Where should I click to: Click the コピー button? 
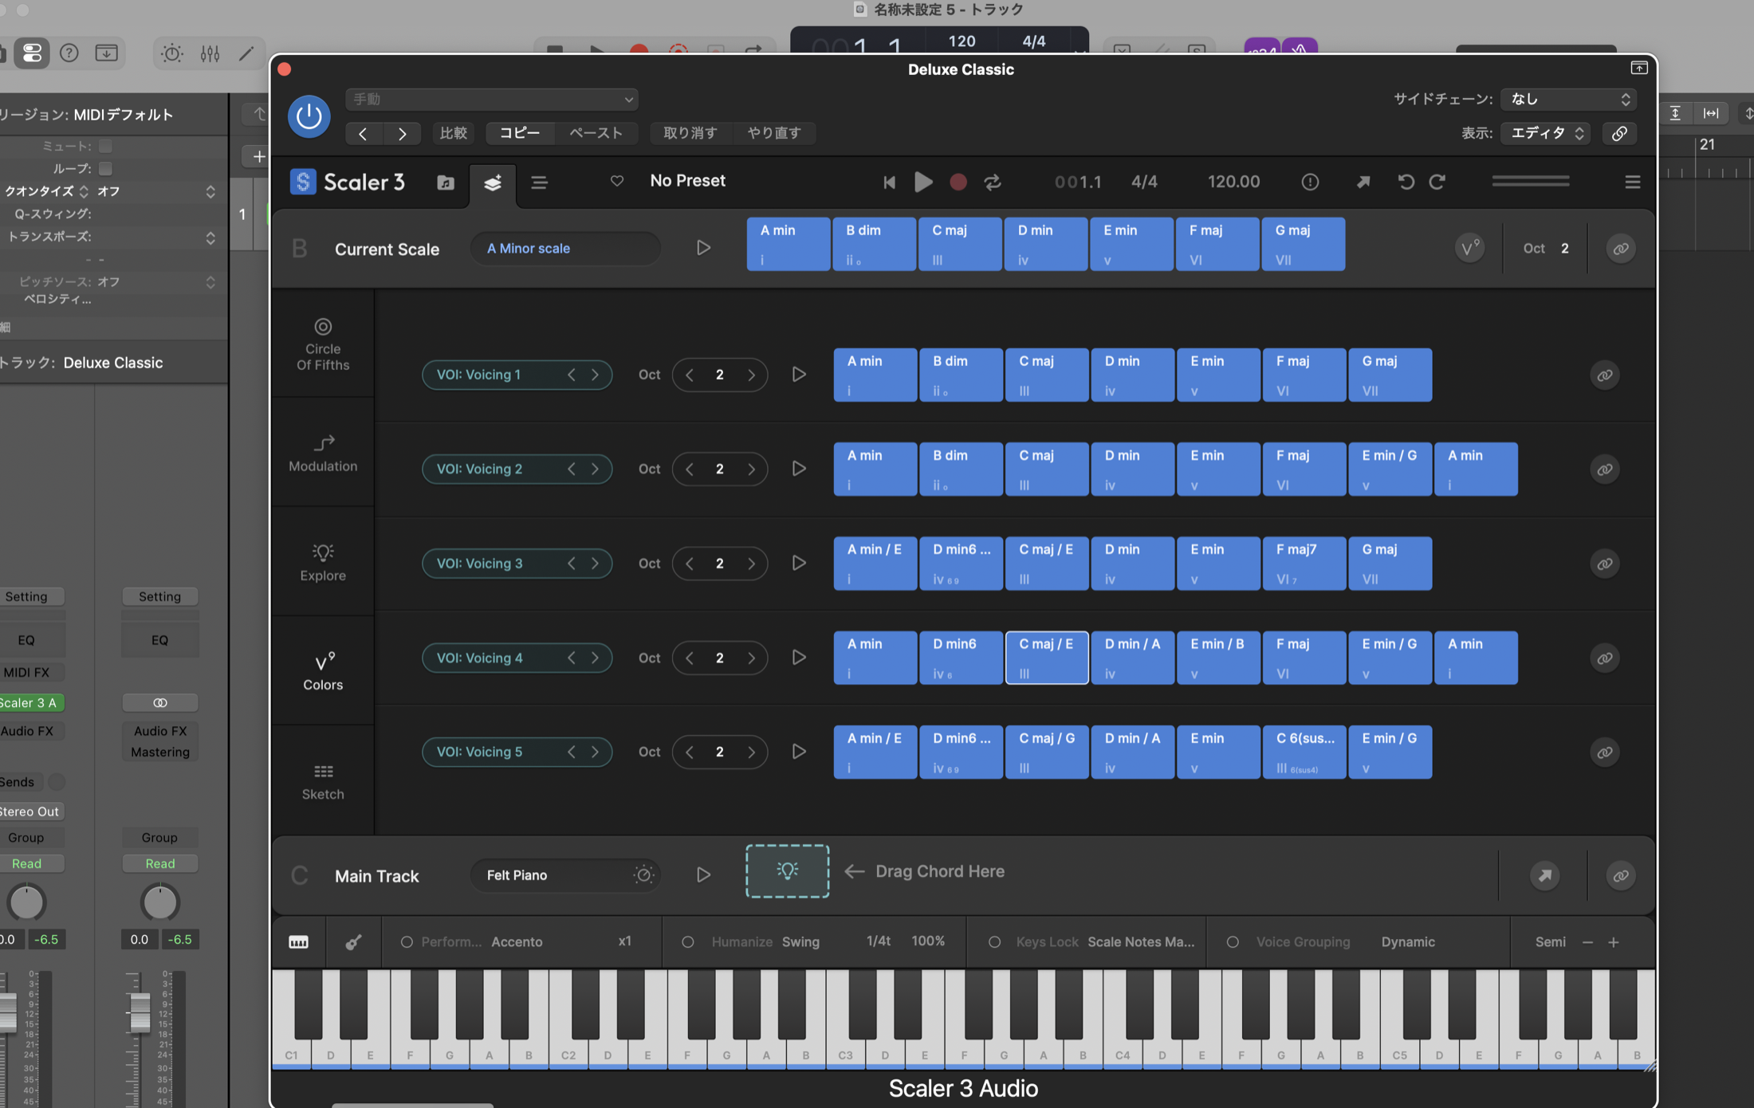point(520,133)
